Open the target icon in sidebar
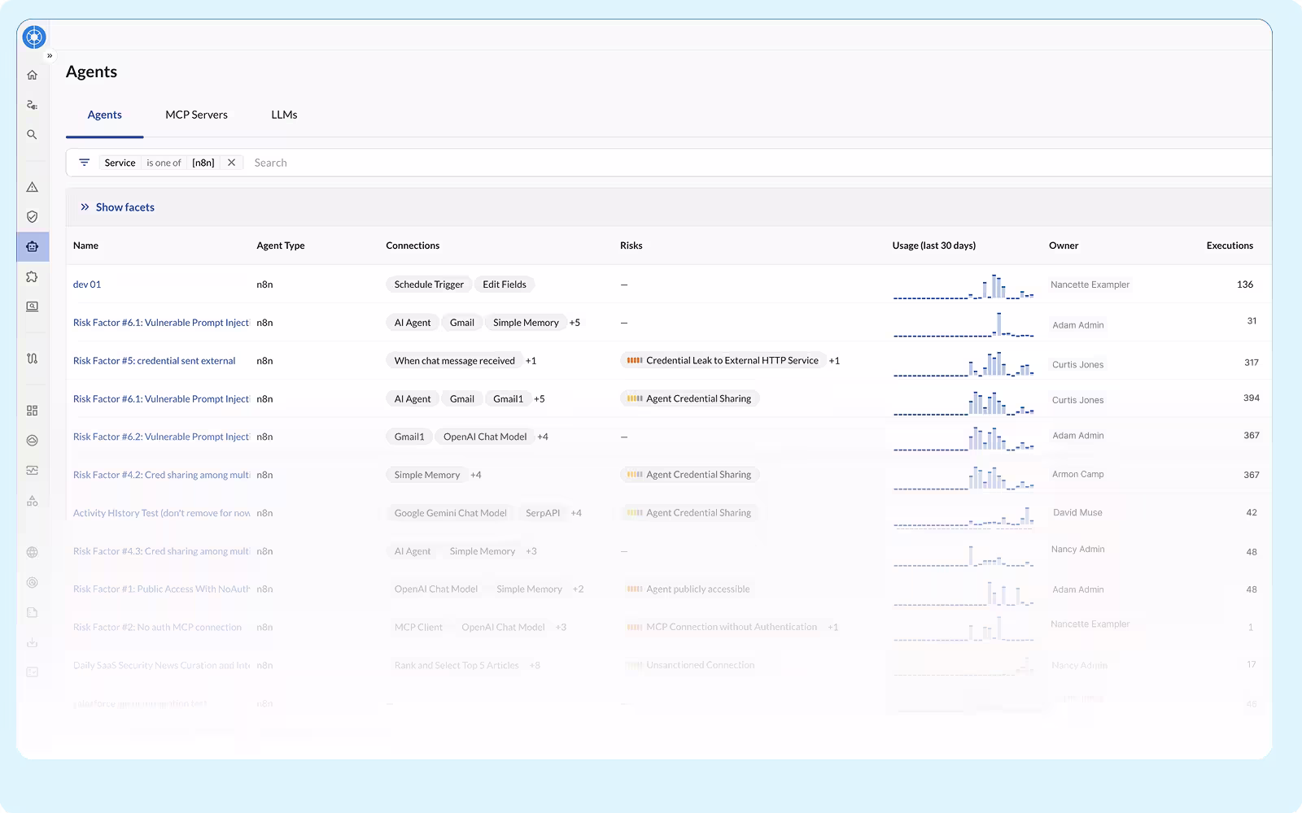Image resolution: width=1302 pixels, height=813 pixels. 33,582
